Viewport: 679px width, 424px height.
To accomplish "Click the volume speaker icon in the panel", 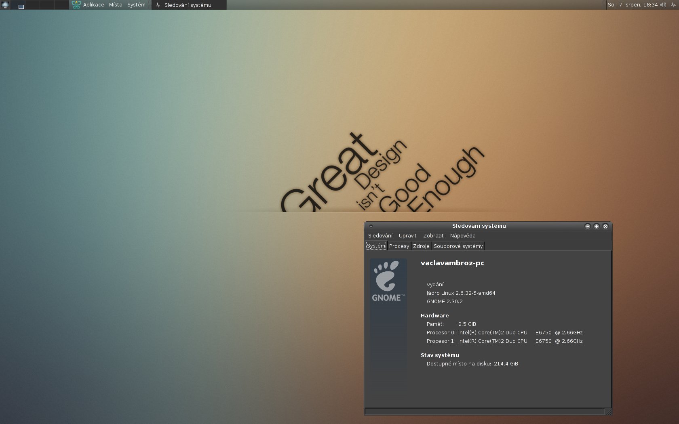I will [663, 5].
